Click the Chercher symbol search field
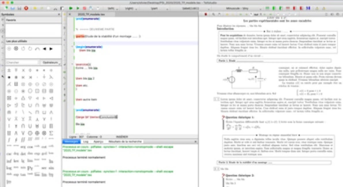The width and height of the screenshot is (343, 187). point(22,62)
